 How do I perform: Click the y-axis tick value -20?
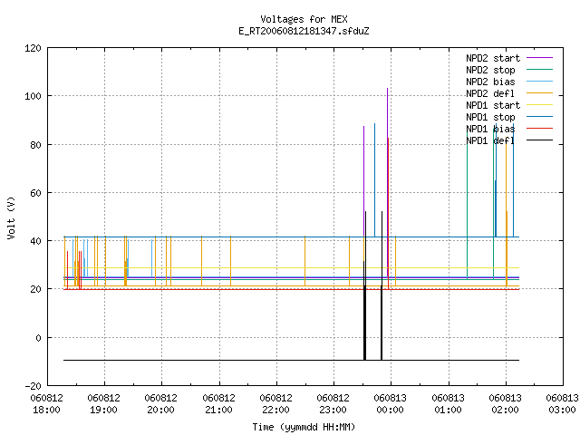(33, 386)
